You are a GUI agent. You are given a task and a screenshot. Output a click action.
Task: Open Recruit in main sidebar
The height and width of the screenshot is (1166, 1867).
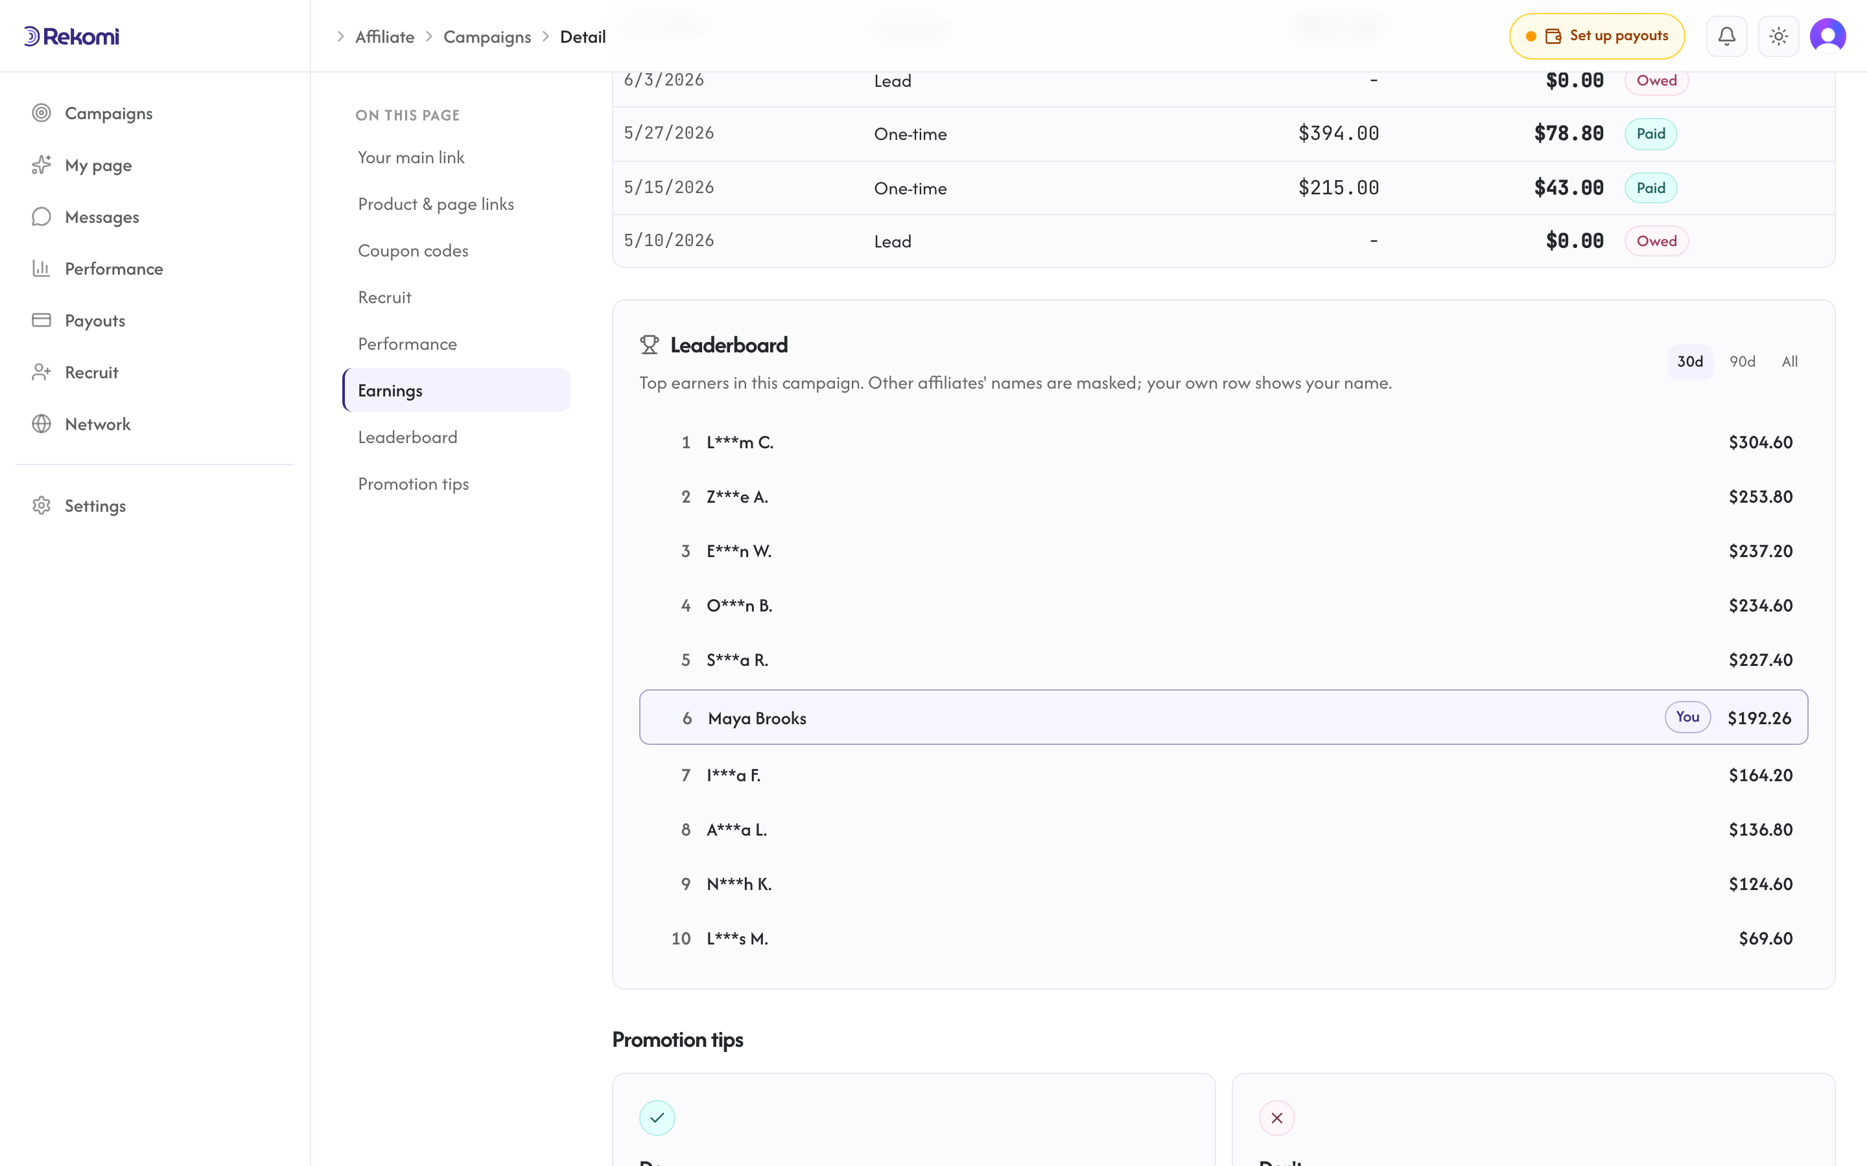coord(154,372)
